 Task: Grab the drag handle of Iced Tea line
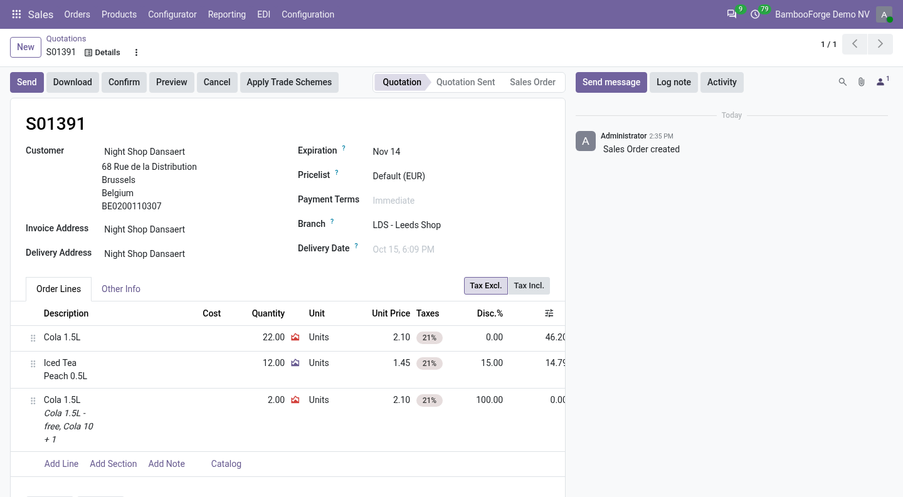tap(33, 364)
